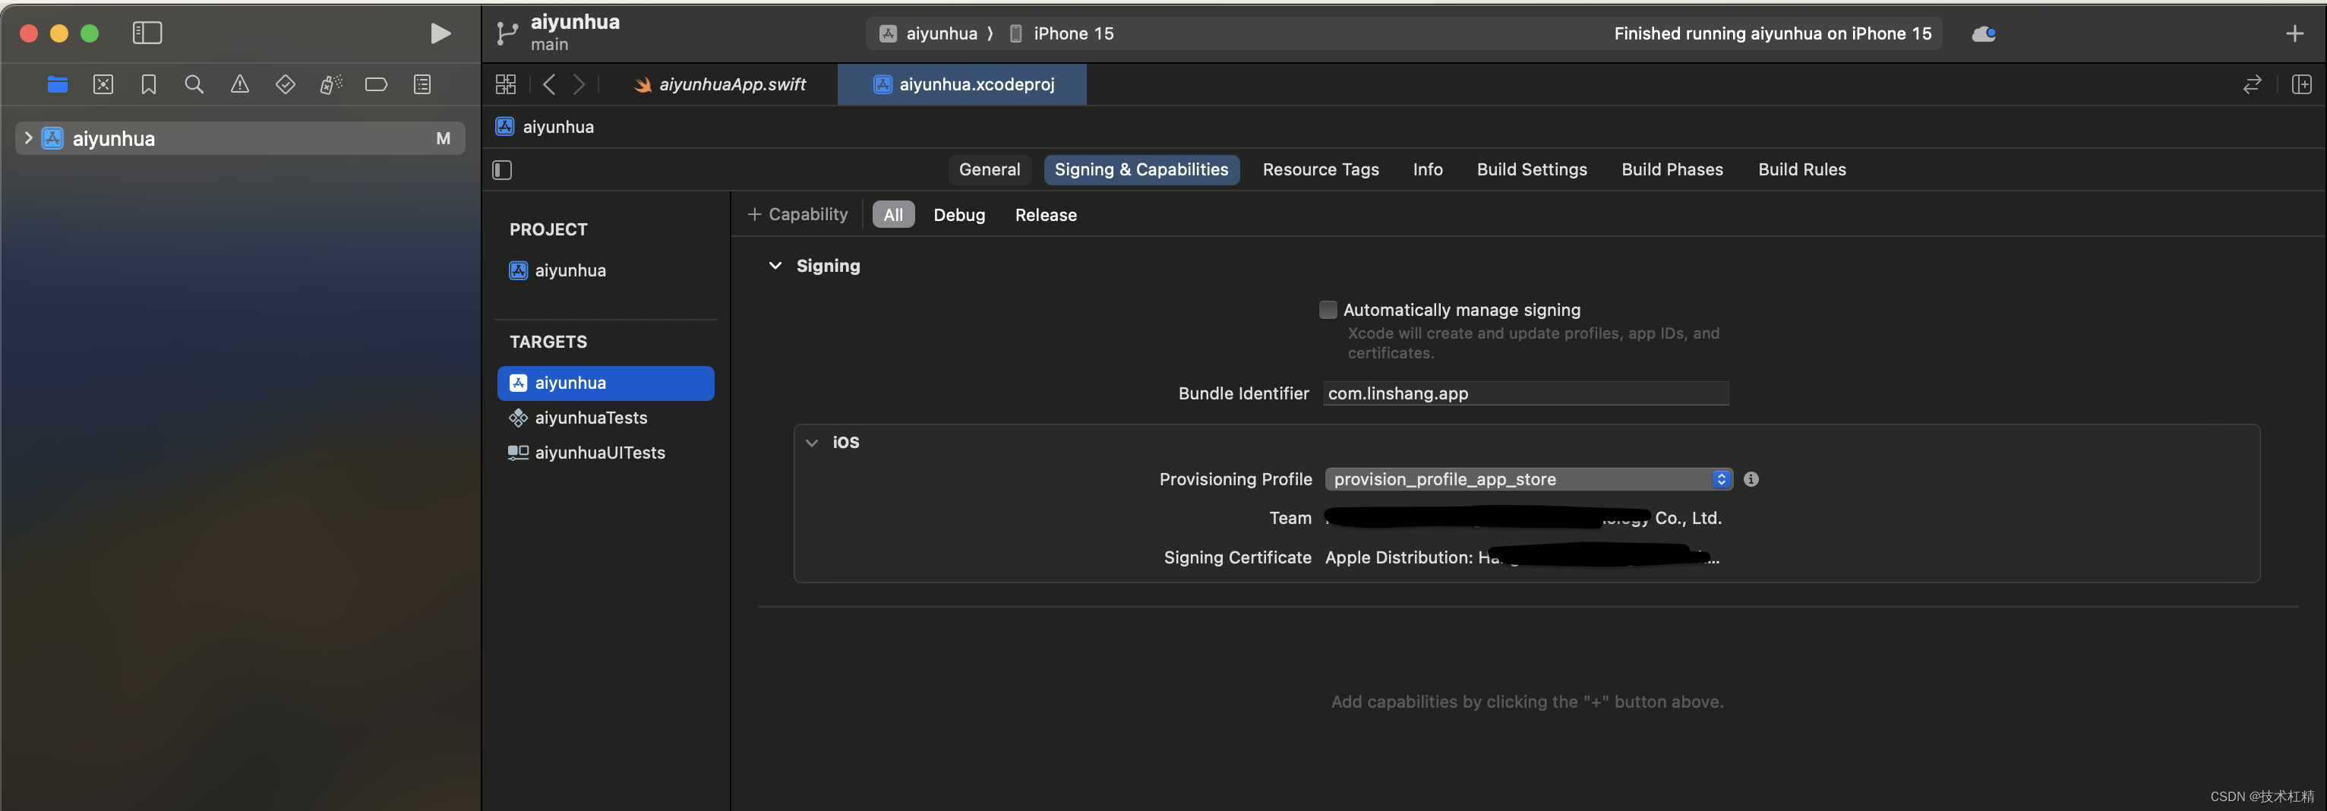Open the Debug navigator spray icon
Image resolution: width=2327 pixels, height=811 pixels.
[330, 85]
